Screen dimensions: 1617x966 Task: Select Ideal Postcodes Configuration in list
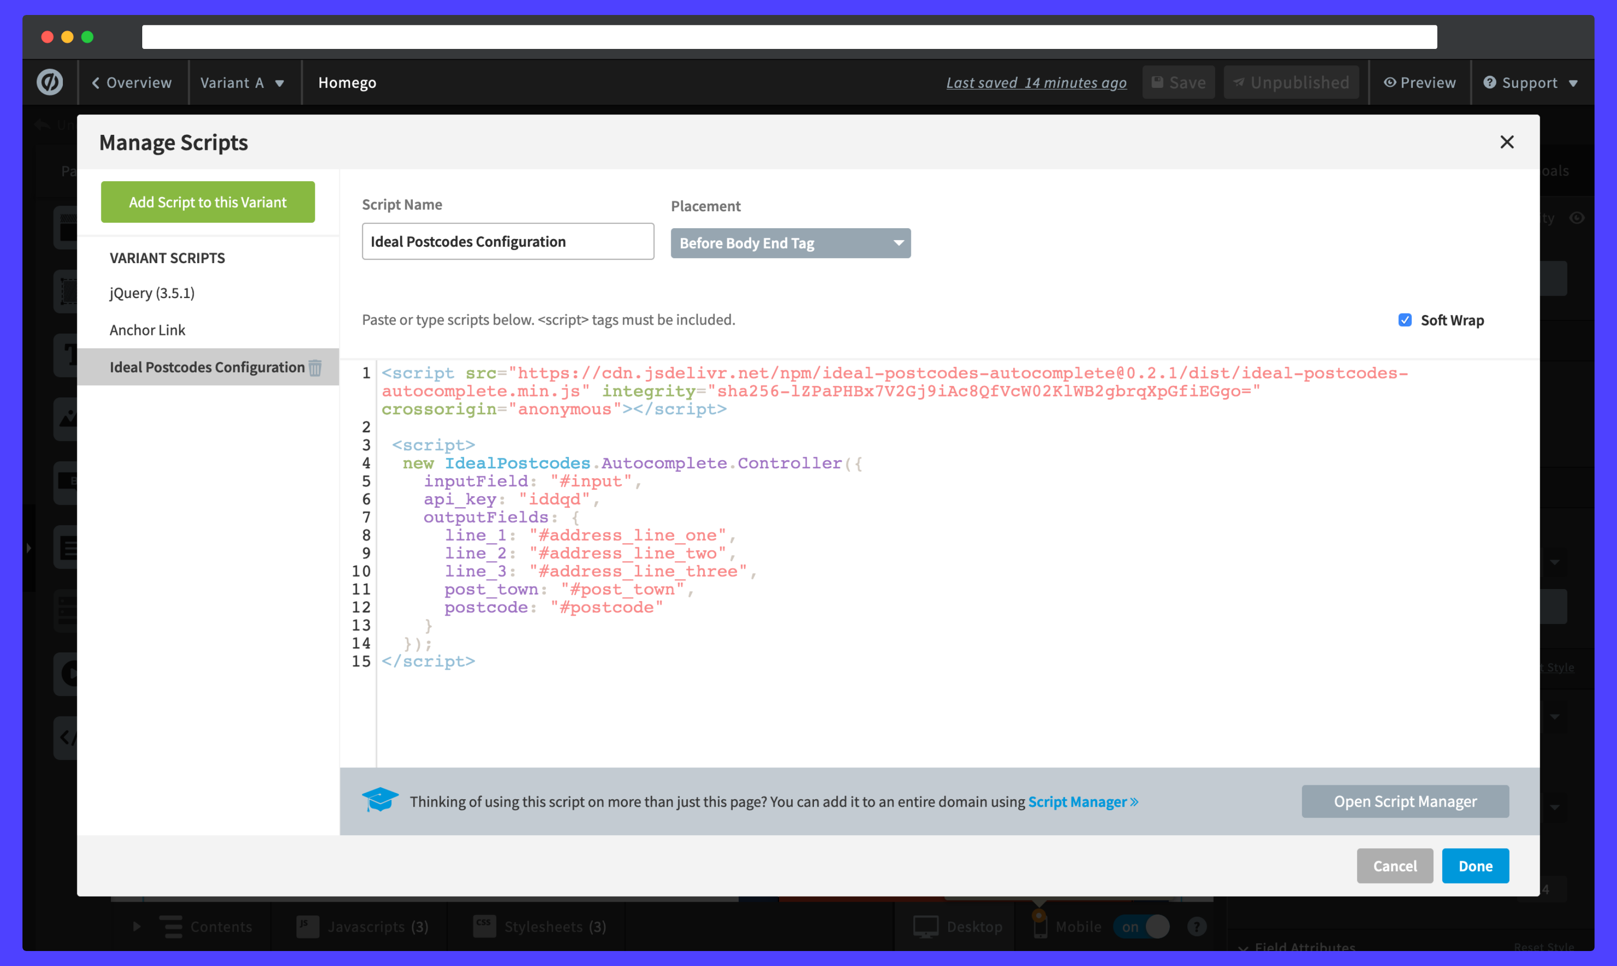click(x=207, y=367)
